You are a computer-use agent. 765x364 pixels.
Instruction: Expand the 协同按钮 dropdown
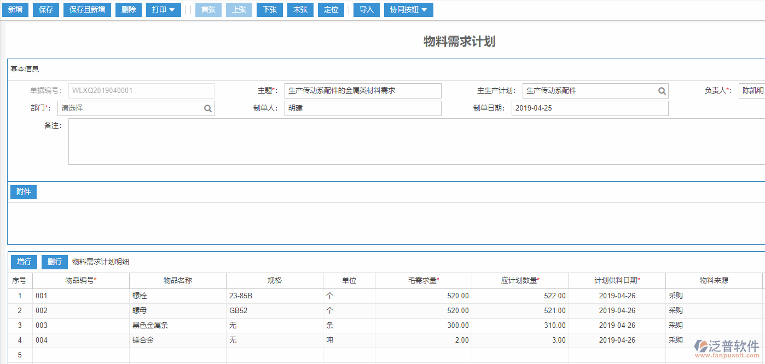pos(408,9)
